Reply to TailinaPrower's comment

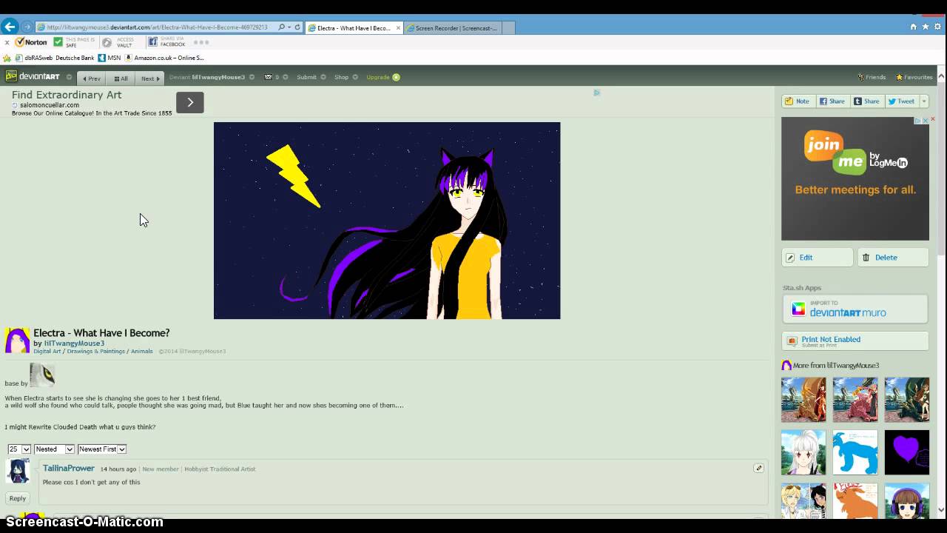18,498
